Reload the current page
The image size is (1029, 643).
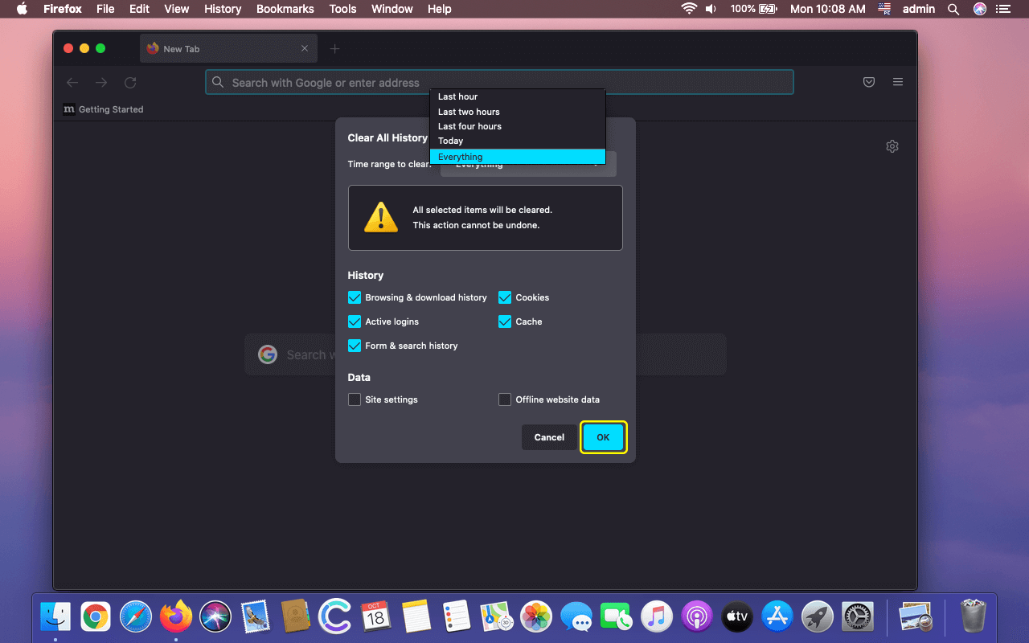pyautogui.click(x=130, y=82)
